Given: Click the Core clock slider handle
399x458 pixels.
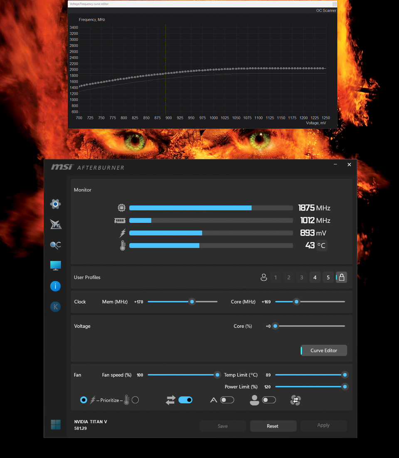Looking at the screenshot, I should 296,302.
